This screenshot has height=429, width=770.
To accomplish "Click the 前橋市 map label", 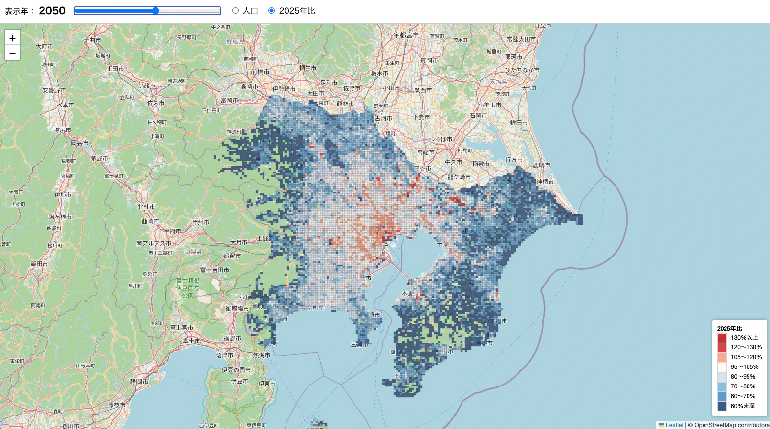I will [x=260, y=72].
